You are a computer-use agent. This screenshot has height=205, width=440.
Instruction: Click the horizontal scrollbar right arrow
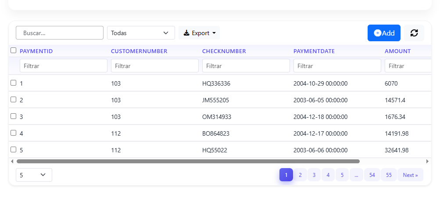pos(427,161)
